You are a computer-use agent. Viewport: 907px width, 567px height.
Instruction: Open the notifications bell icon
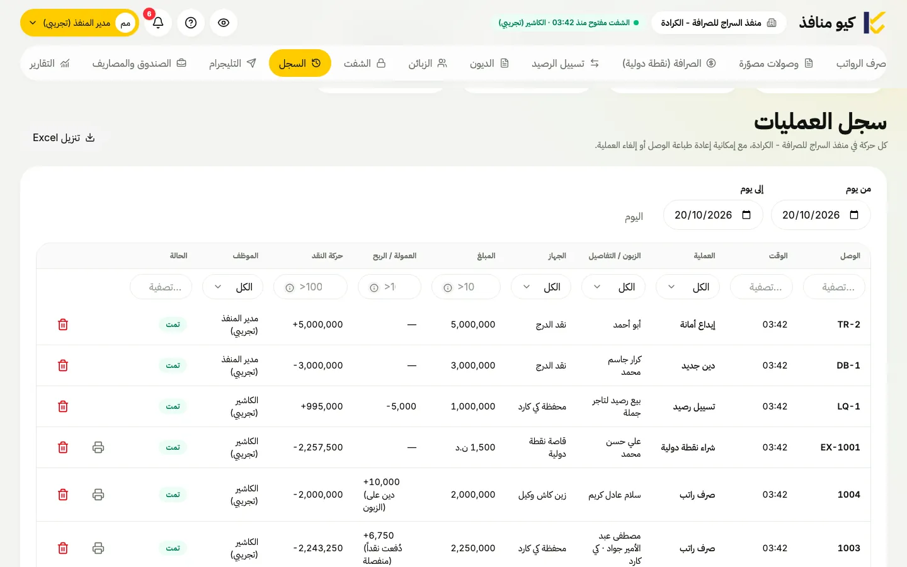158,23
